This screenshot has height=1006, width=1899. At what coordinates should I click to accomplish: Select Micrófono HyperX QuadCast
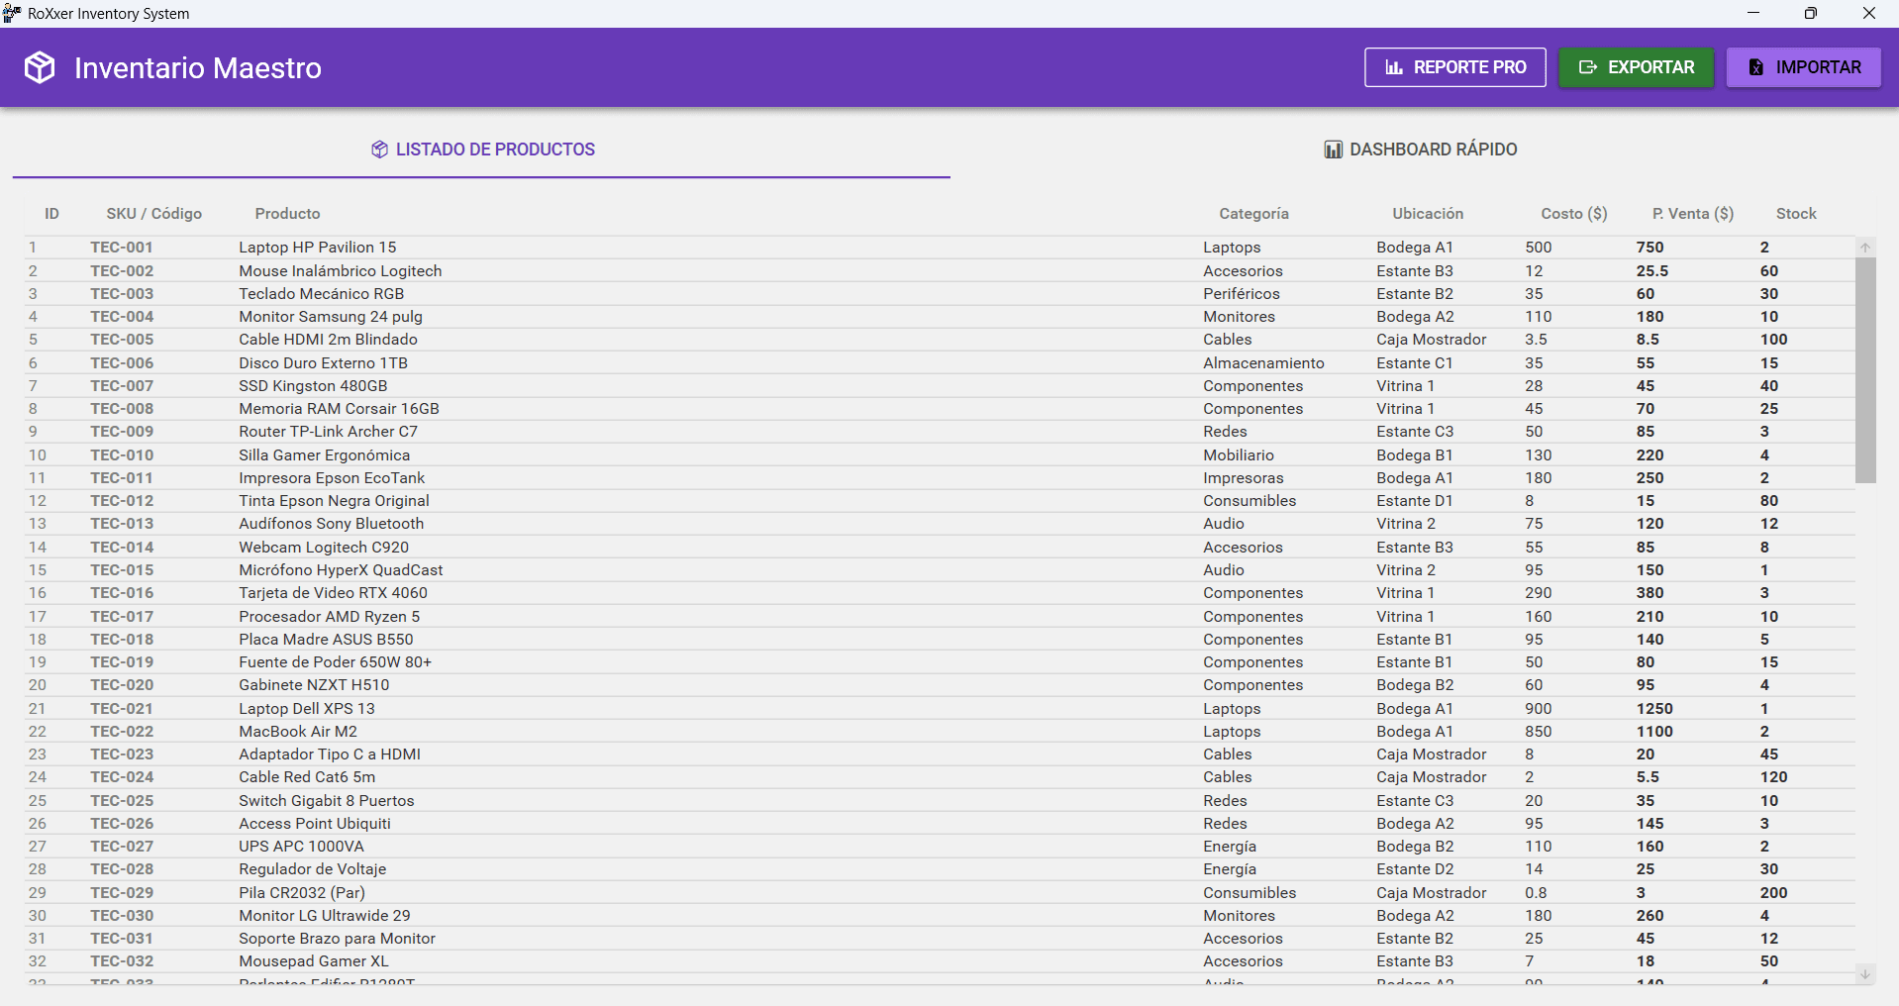coord(341,570)
